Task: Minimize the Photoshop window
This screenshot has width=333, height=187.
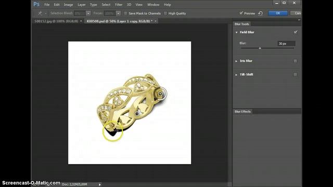Action: click(x=277, y=3)
